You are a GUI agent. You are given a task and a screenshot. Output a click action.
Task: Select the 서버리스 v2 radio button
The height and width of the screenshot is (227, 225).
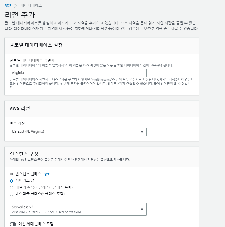(12, 181)
